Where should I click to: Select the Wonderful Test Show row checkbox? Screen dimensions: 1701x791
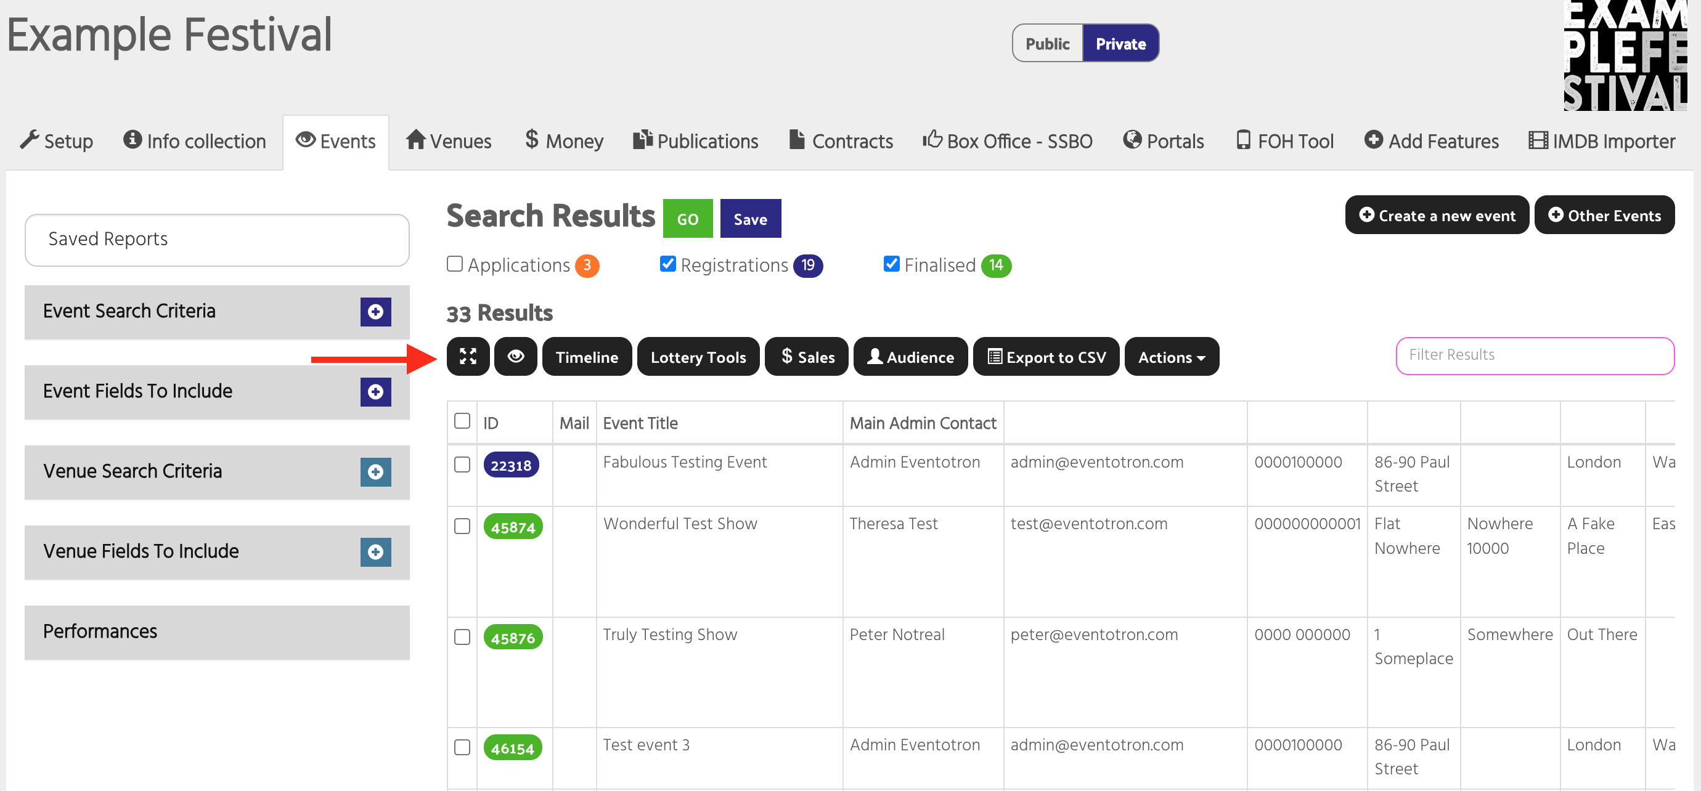(x=462, y=526)
